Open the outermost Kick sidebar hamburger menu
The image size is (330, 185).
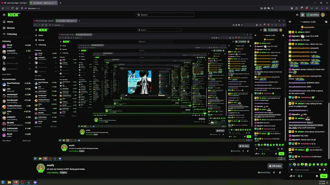(x=4, y=15)
